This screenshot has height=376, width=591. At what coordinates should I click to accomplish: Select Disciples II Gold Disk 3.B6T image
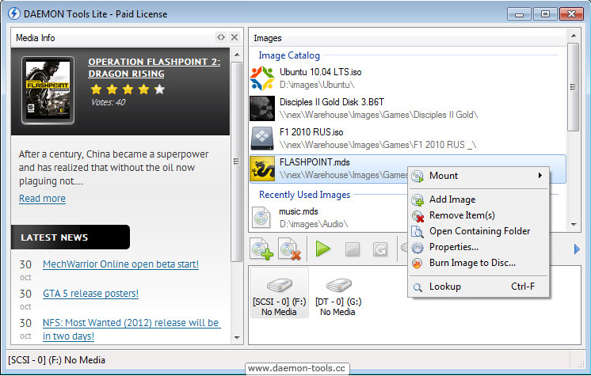pyautogui.click(x=408, y=108)
